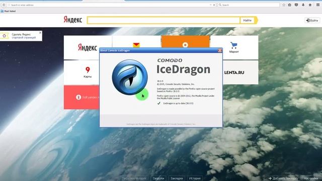Image resolution: width=322 pixels, height=181 pixels.
Task: Go to the home page icon
Action: (x=310, y=5)
